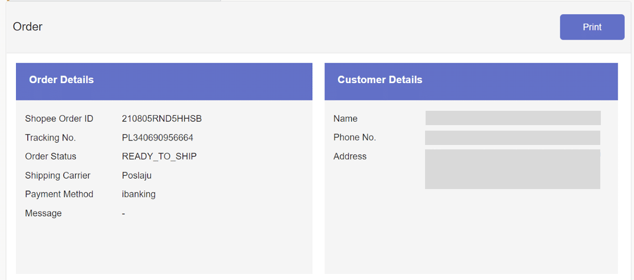Click the READY_TO_SHIP order status text

coord(159,157)
